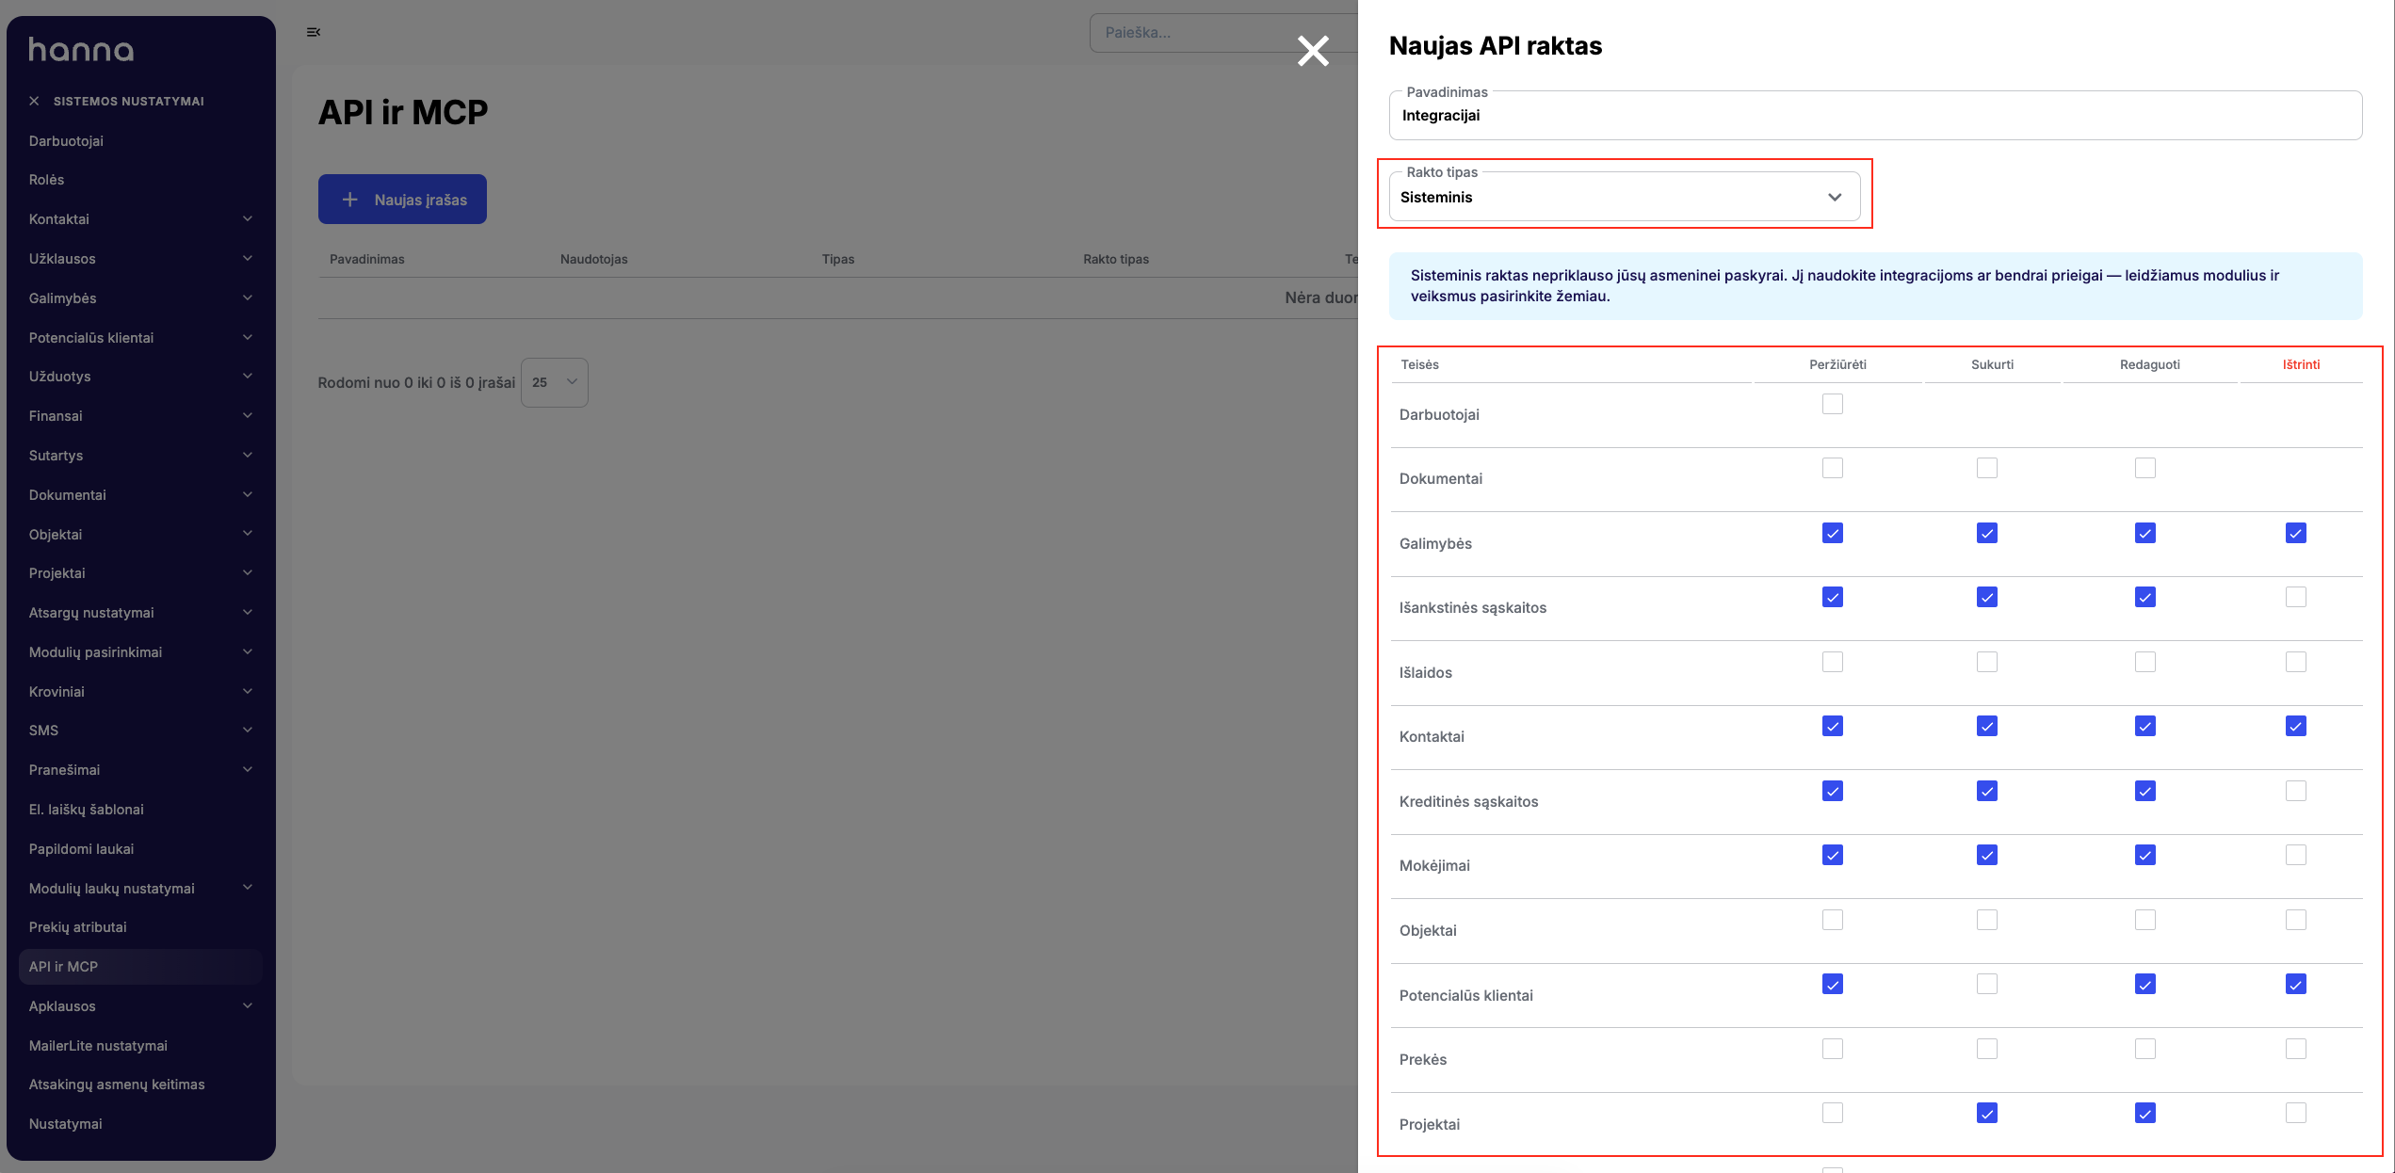Check Redaguoti for Prekės
The width and height of the screenshot is (2395, 1173).
(x=2145, y=1049)
